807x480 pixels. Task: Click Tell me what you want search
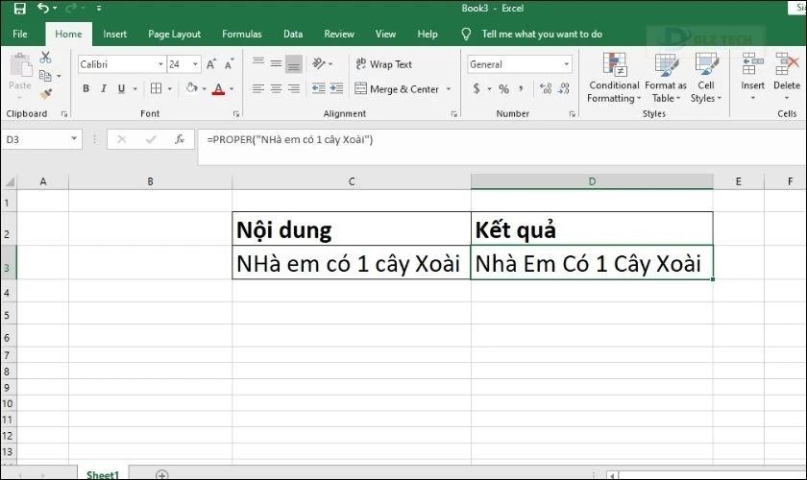542,34
